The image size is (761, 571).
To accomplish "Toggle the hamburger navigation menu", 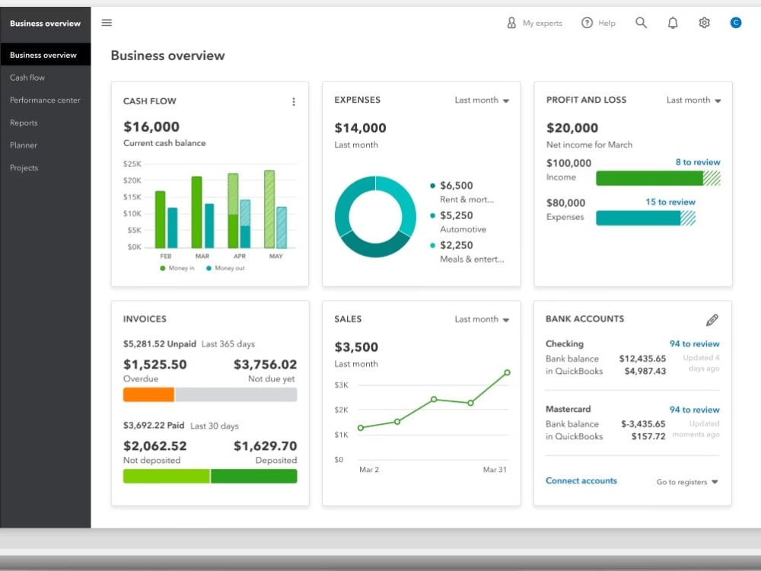I will pyautogui.click(x=107, y=23).
